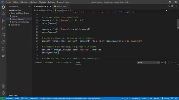Click the feedback icon in status bar
The width and height of the screenshot is (179, 100).
[172, 98]
